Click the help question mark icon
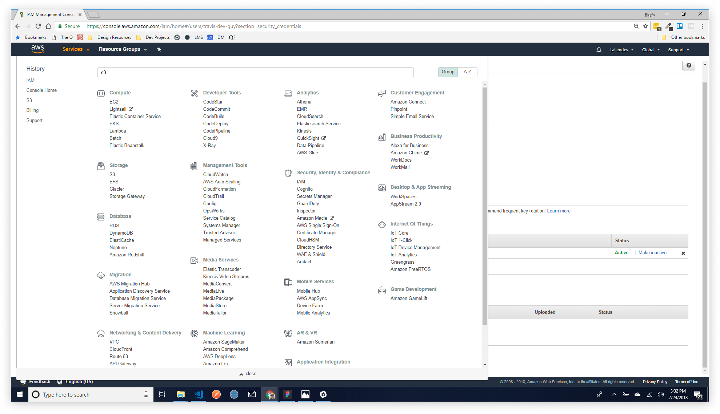Image resolution: width=720 pixels, height=414 pixels. 688,65
